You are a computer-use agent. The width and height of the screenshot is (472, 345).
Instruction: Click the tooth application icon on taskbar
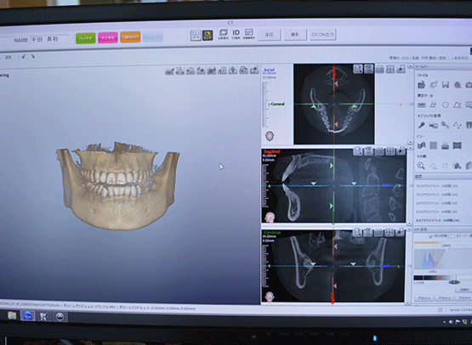44,316
